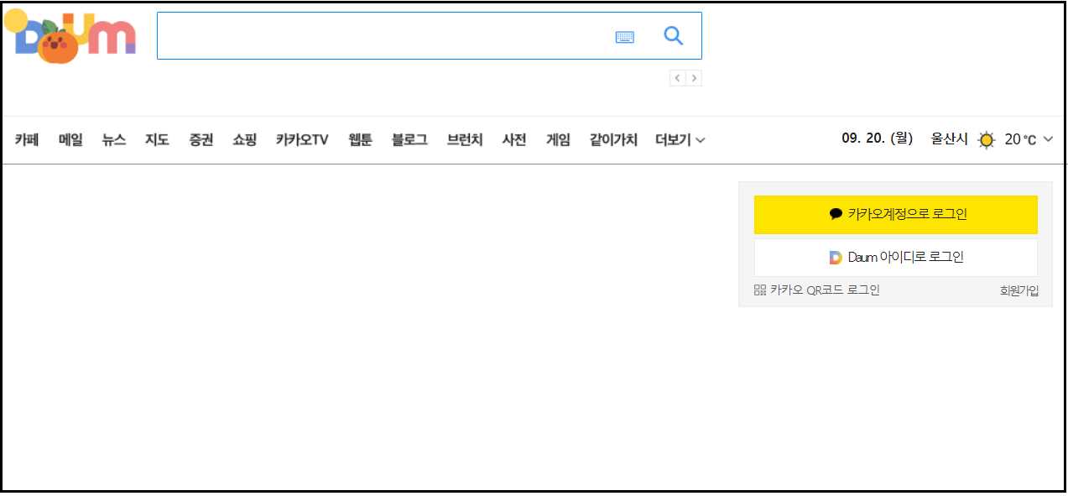This screenshot has height=496, width=1068.
Task: Click the 카카오 QR코드 로그인 link
Action: 817,290
